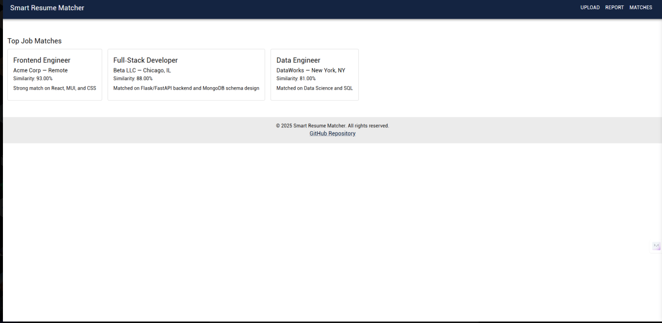Click the Top Job Matches heading

[x=34, y=41]
